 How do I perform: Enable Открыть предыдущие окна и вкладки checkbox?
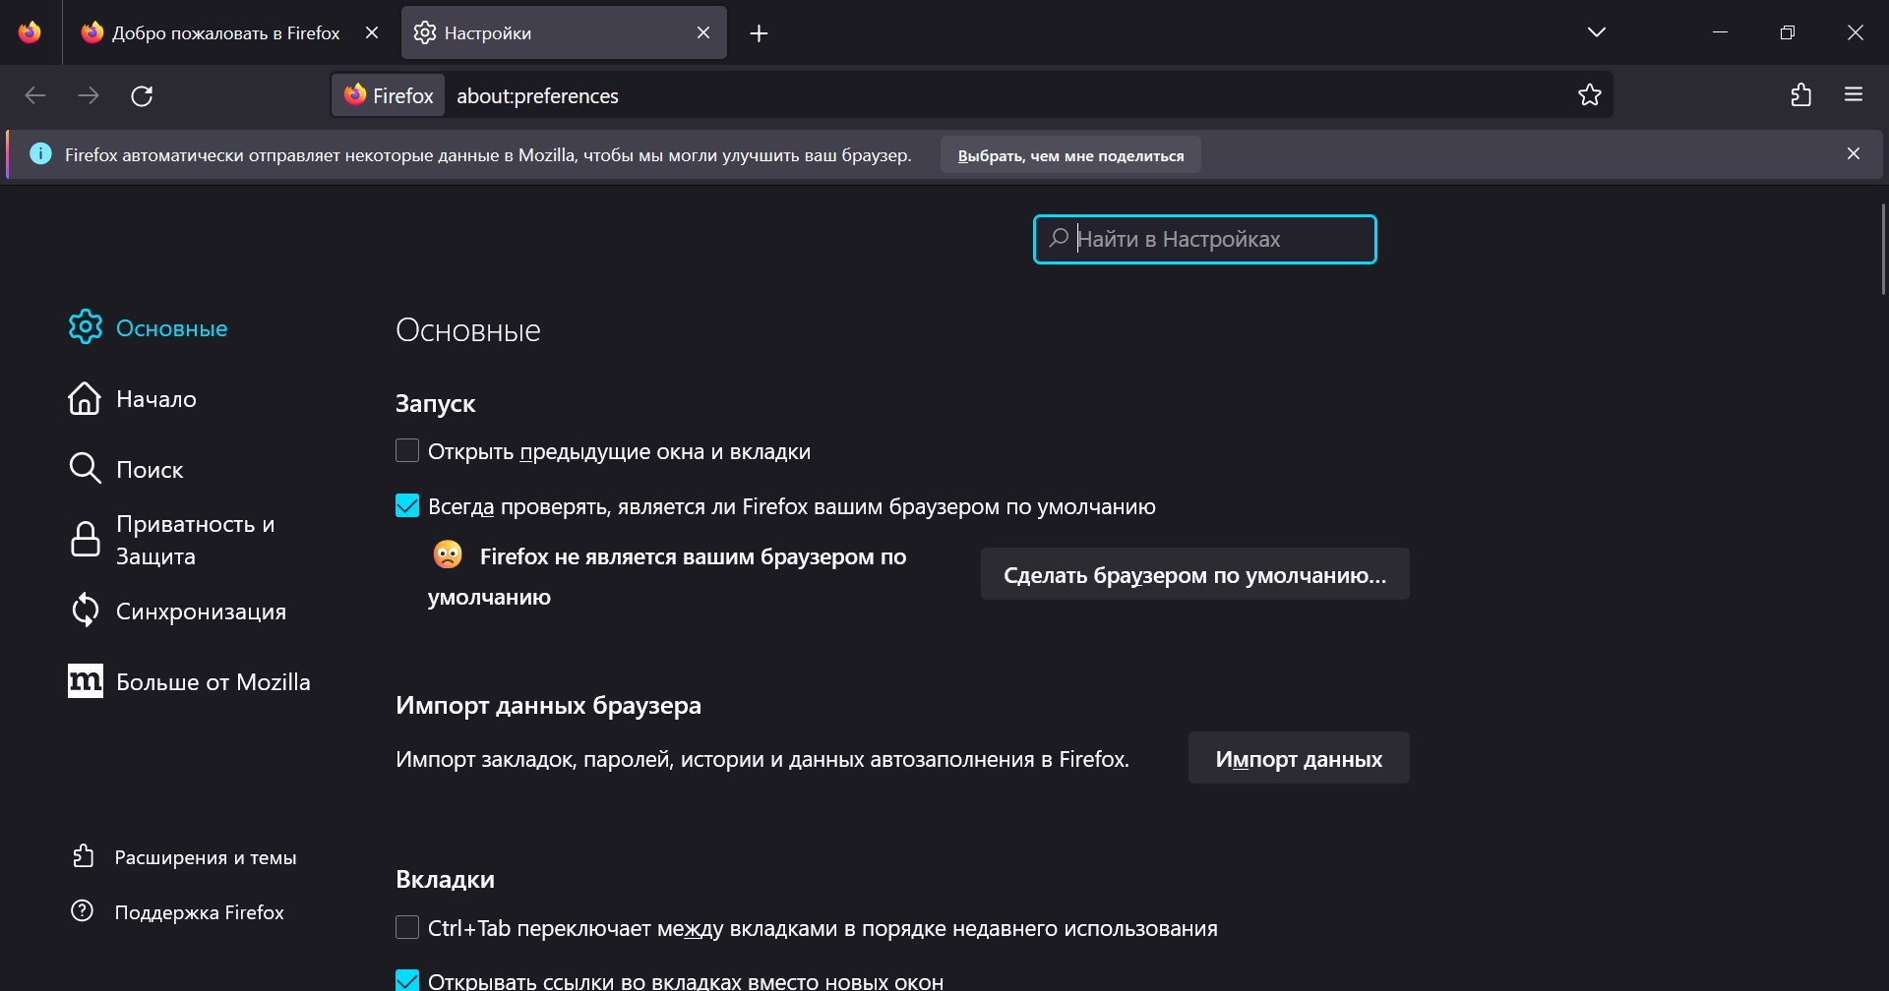click(x=407, y=451)
